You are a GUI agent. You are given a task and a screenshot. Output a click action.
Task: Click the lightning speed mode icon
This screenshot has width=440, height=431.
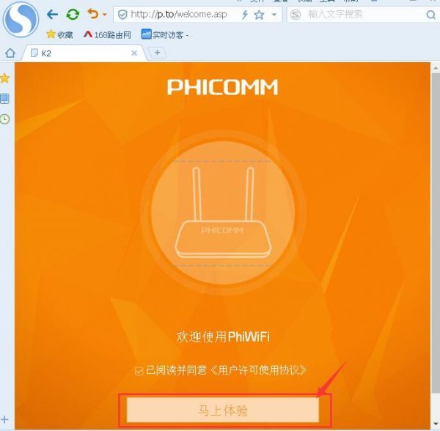pyautogui.click(x=245, y=15)
